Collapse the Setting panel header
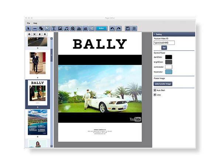 (x=174, y=34)
